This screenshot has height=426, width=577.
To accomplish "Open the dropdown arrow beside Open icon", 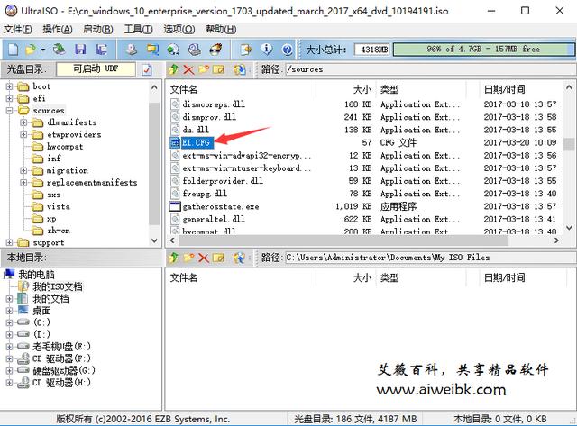I will pos(43,50).
